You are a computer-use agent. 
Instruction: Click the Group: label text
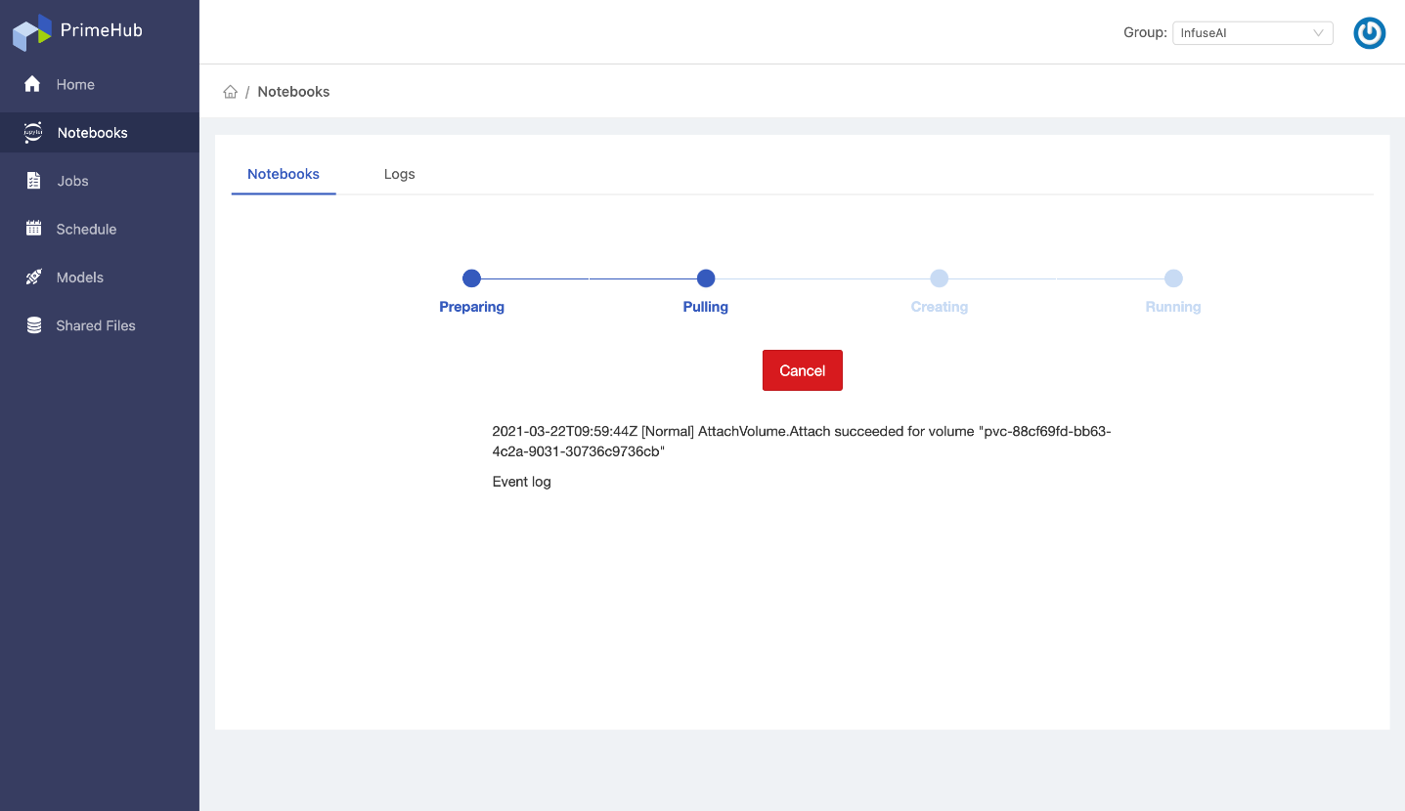pyautogui.click(x=1145, y=33)
